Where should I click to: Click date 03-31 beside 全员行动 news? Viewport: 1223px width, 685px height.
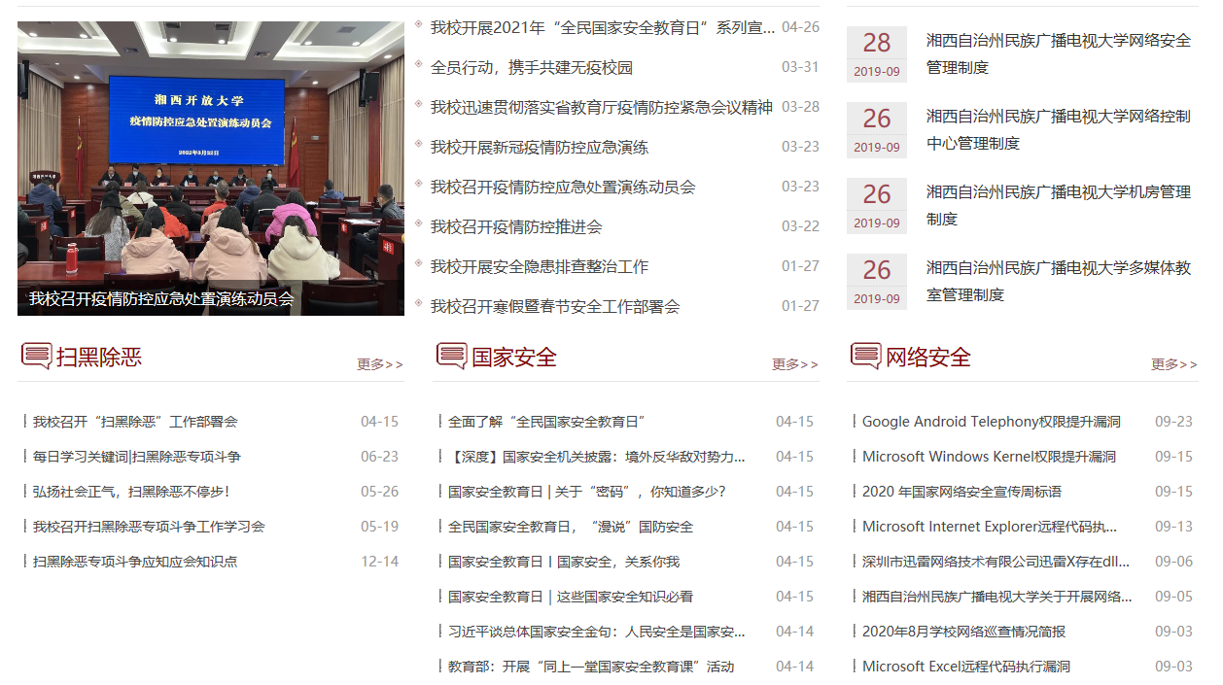800,67
